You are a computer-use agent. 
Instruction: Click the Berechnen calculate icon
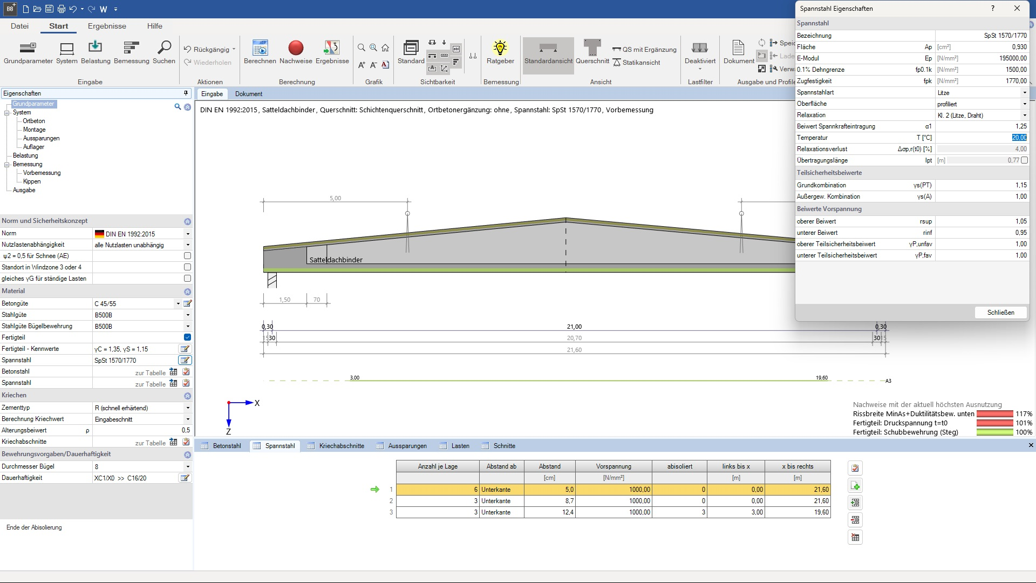[260, 49]
